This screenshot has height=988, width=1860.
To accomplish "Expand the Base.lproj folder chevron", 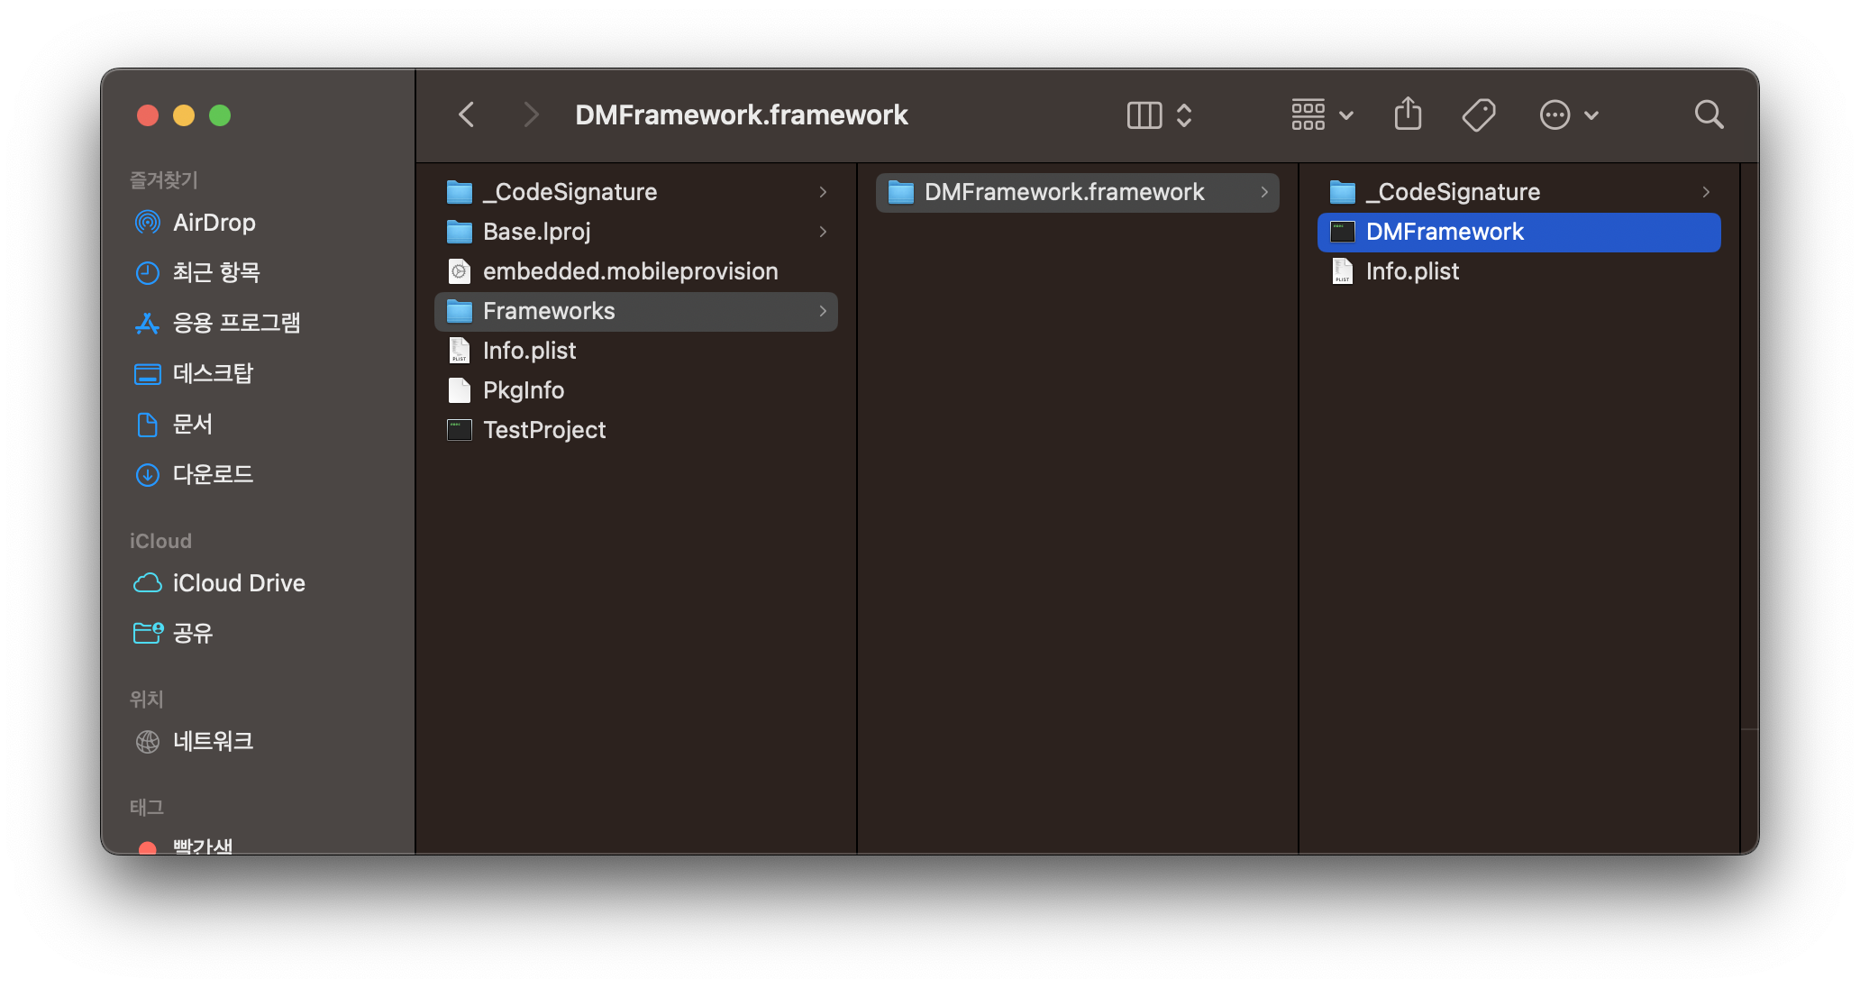I will (823, 232).
